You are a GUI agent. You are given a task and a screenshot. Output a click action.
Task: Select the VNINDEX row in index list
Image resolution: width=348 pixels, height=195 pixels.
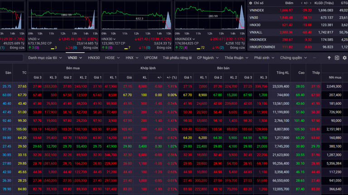pyautogui.click(x=298, y=10)
